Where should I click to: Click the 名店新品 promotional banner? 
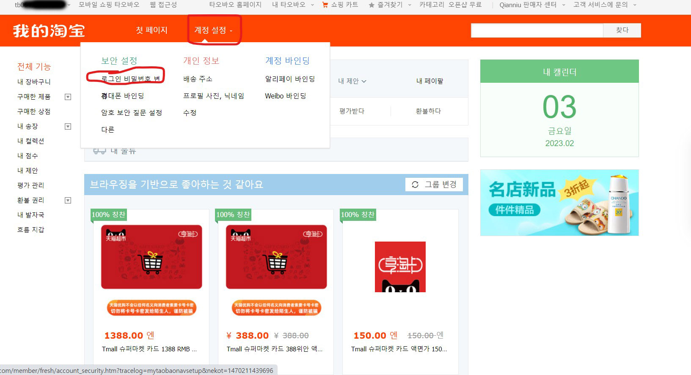coord(559,203)
